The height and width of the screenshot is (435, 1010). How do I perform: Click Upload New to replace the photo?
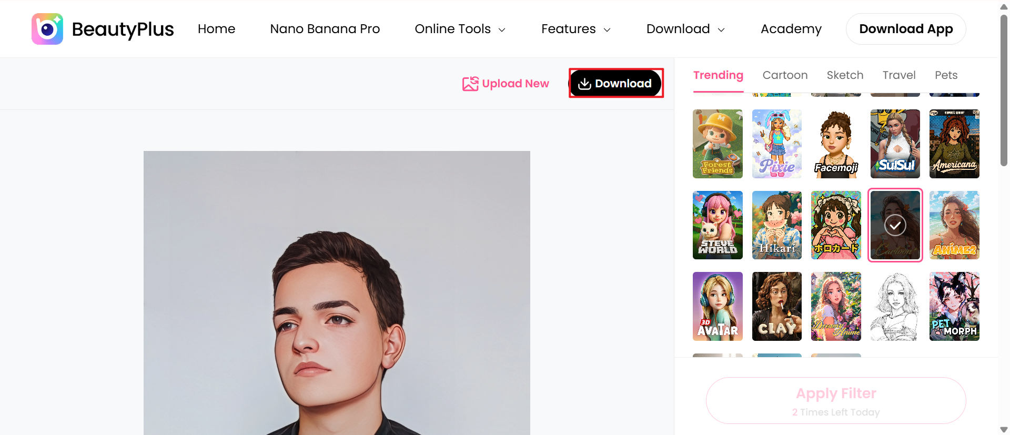[x=506, y=83]
